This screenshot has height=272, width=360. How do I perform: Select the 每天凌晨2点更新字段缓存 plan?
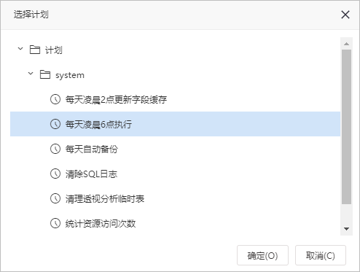point(175,99)
